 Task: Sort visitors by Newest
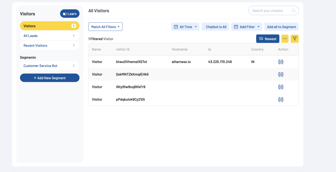(268, 39)
